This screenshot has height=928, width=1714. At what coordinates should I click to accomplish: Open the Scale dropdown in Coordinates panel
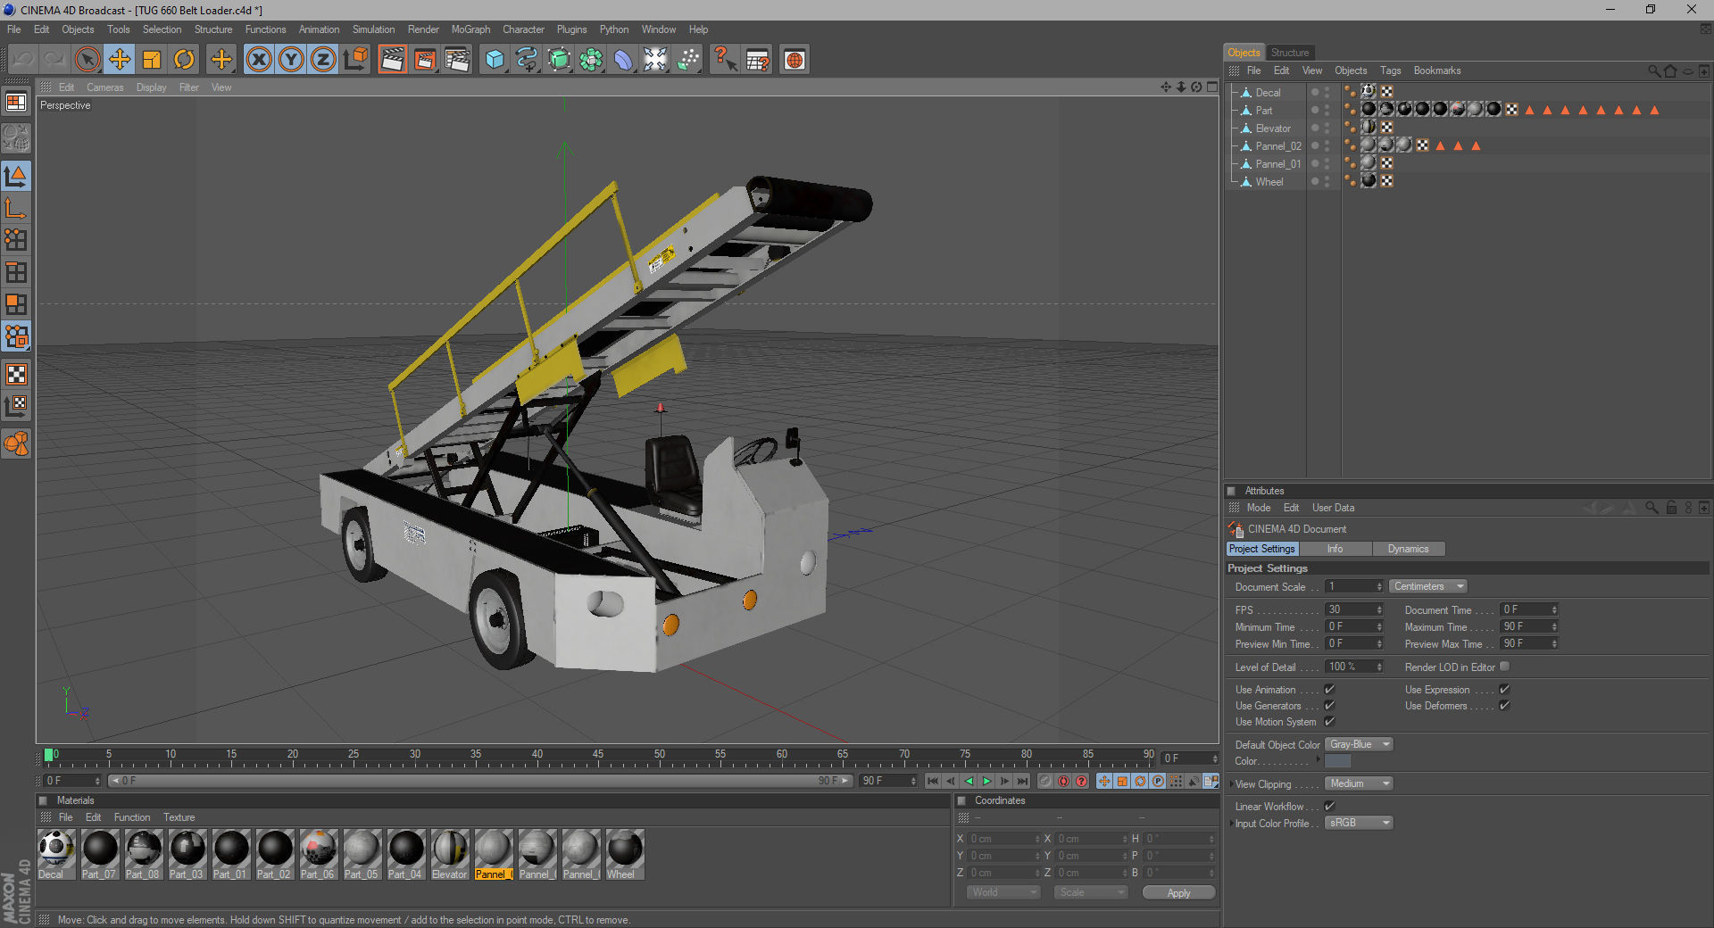1091,892
